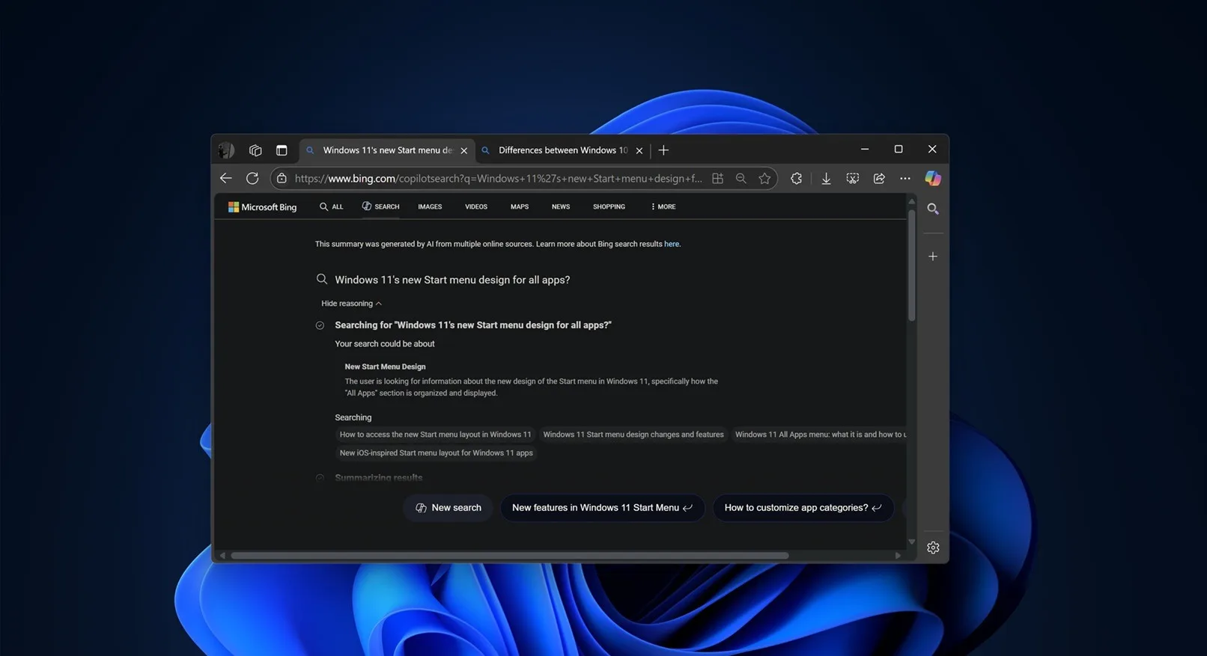Reload the page with refresh icon

[252, 178]
